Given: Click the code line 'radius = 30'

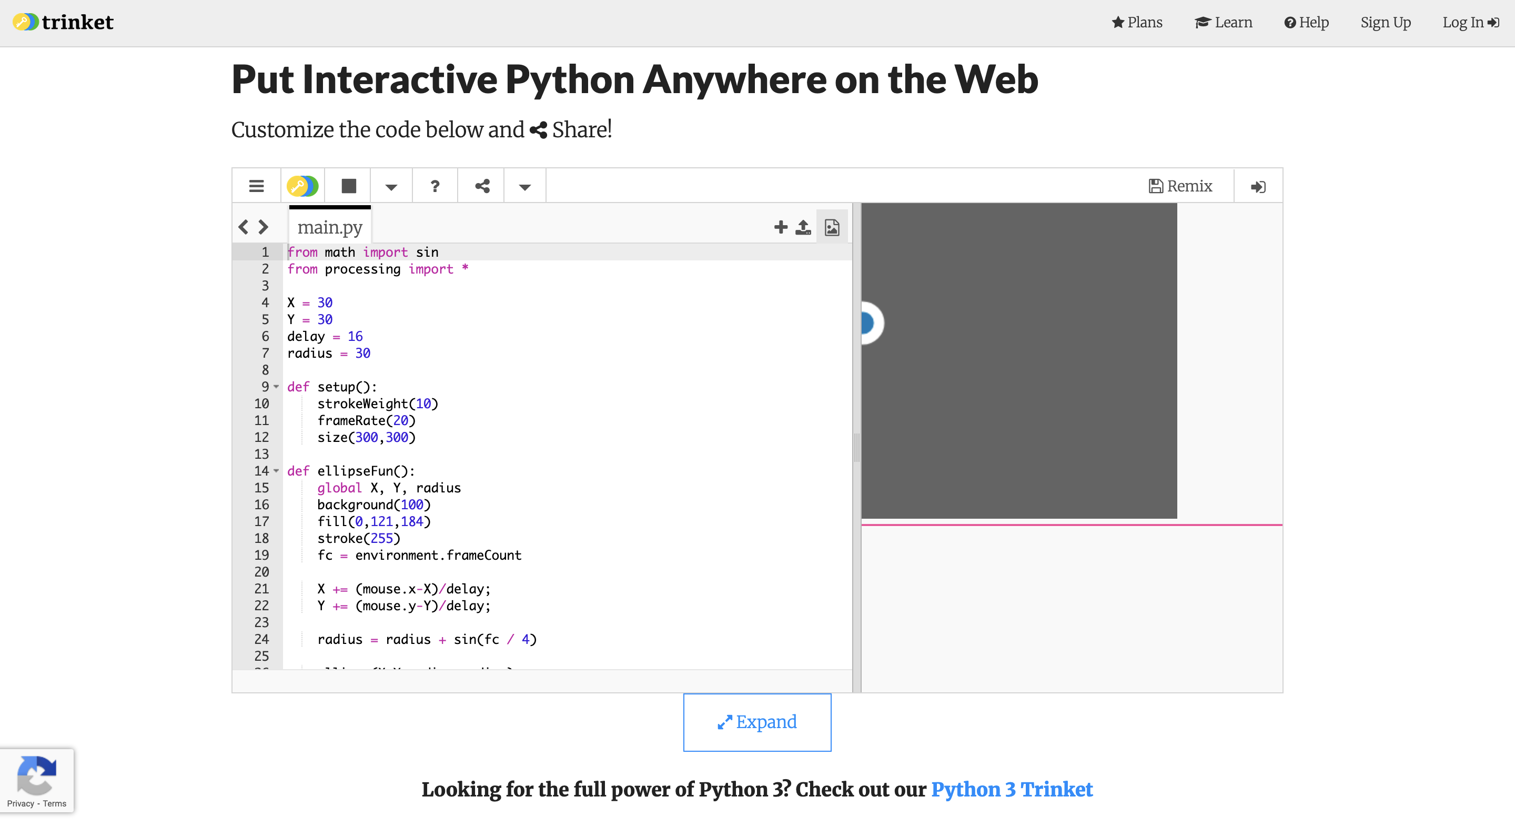Looking at the screenshot, I should [329, 354].
